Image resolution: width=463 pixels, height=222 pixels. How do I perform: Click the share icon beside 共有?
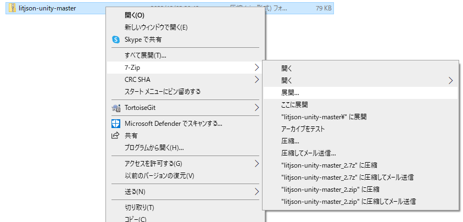coord(115,136)
